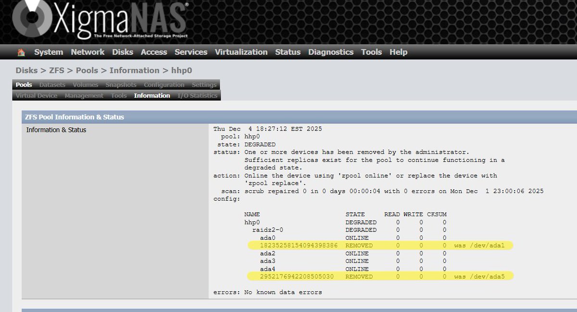Screen dimensions: 577x312
Task: Click the CKSUM column header
Action: click(x=437, y=214)
